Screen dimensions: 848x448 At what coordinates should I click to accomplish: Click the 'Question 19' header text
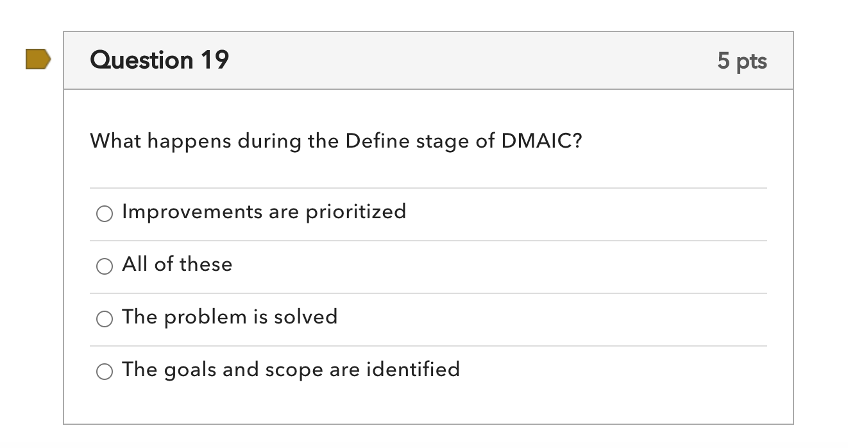[159, 60]
